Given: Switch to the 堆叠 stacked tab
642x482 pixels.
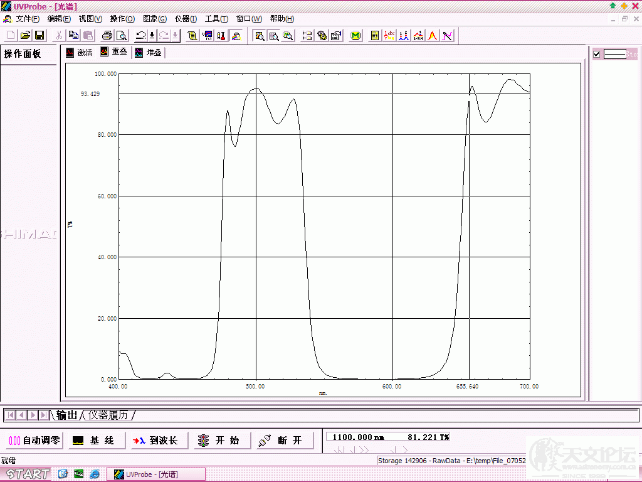Looking at the screenshot, I should click(x=149, y=53).
